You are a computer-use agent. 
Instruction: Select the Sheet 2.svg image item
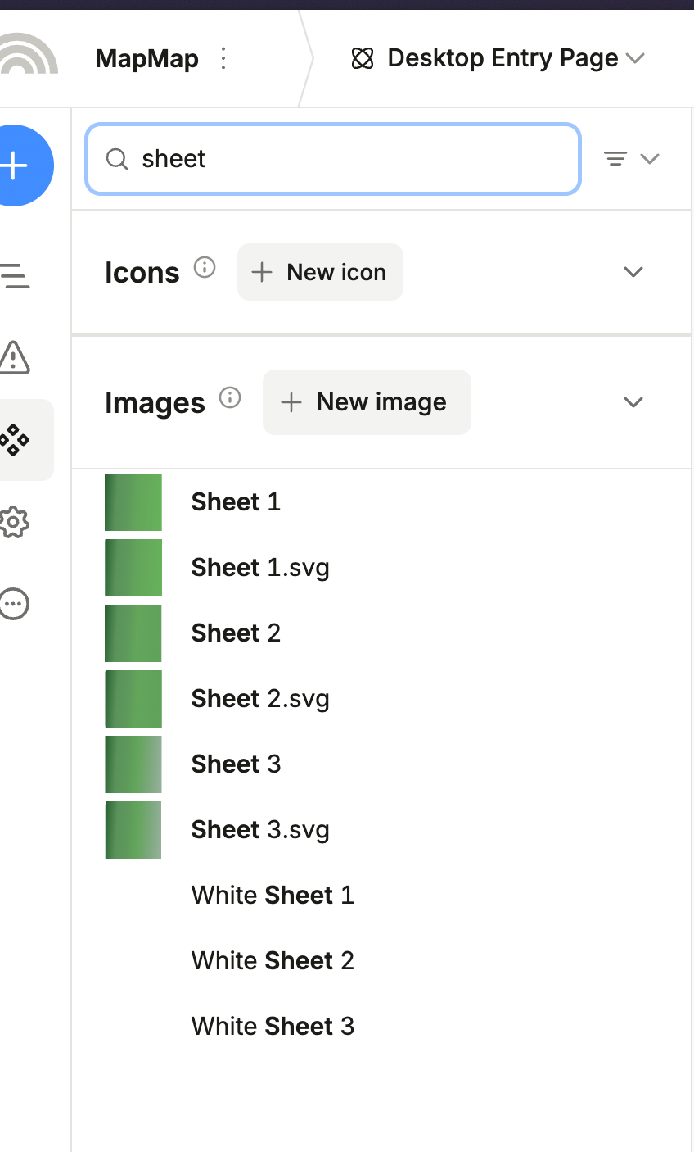(x=260, y=699)
